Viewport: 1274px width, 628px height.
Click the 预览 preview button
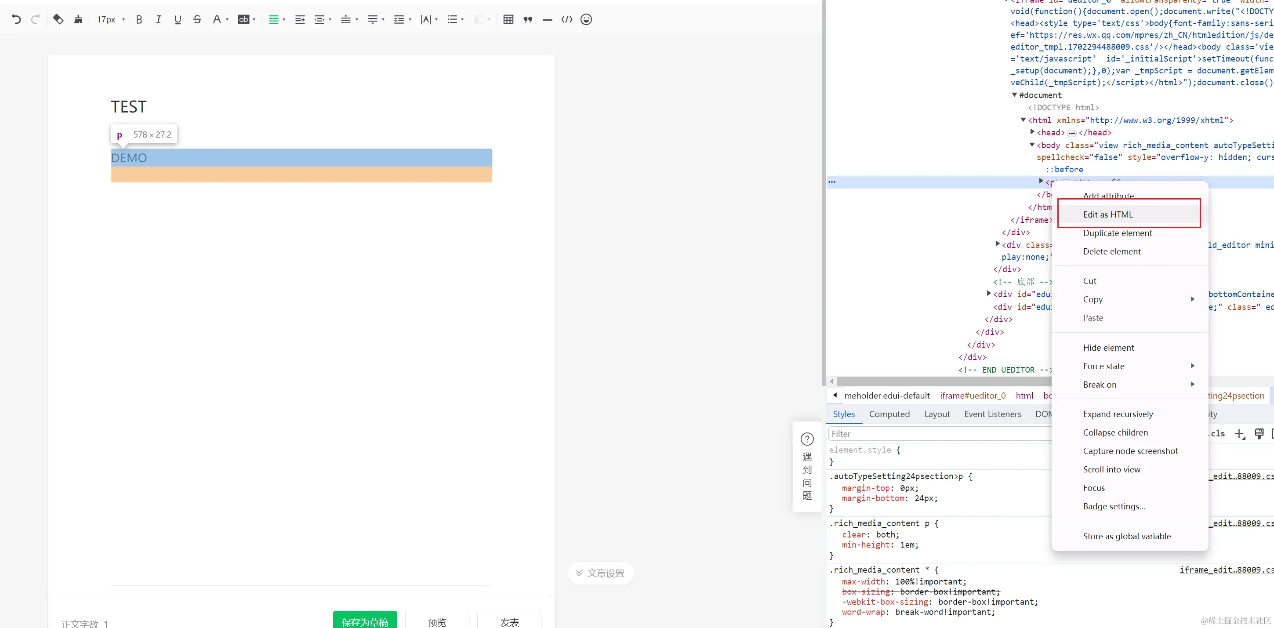(x=436, y=621)
